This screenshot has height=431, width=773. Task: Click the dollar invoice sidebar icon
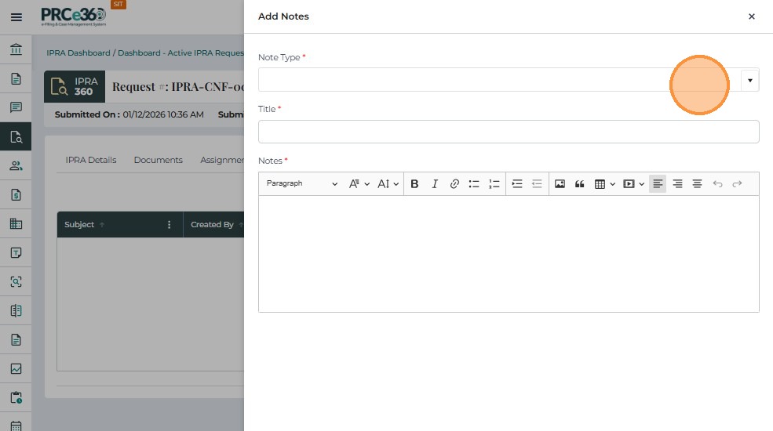coord(16,195)
